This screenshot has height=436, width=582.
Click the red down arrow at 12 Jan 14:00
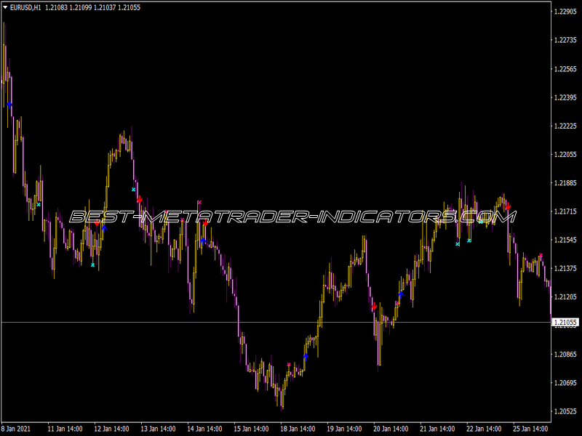[97, 223]
